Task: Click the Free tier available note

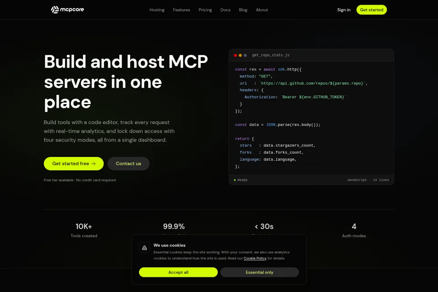Action: pyautogui.click(x=79, y=180)
